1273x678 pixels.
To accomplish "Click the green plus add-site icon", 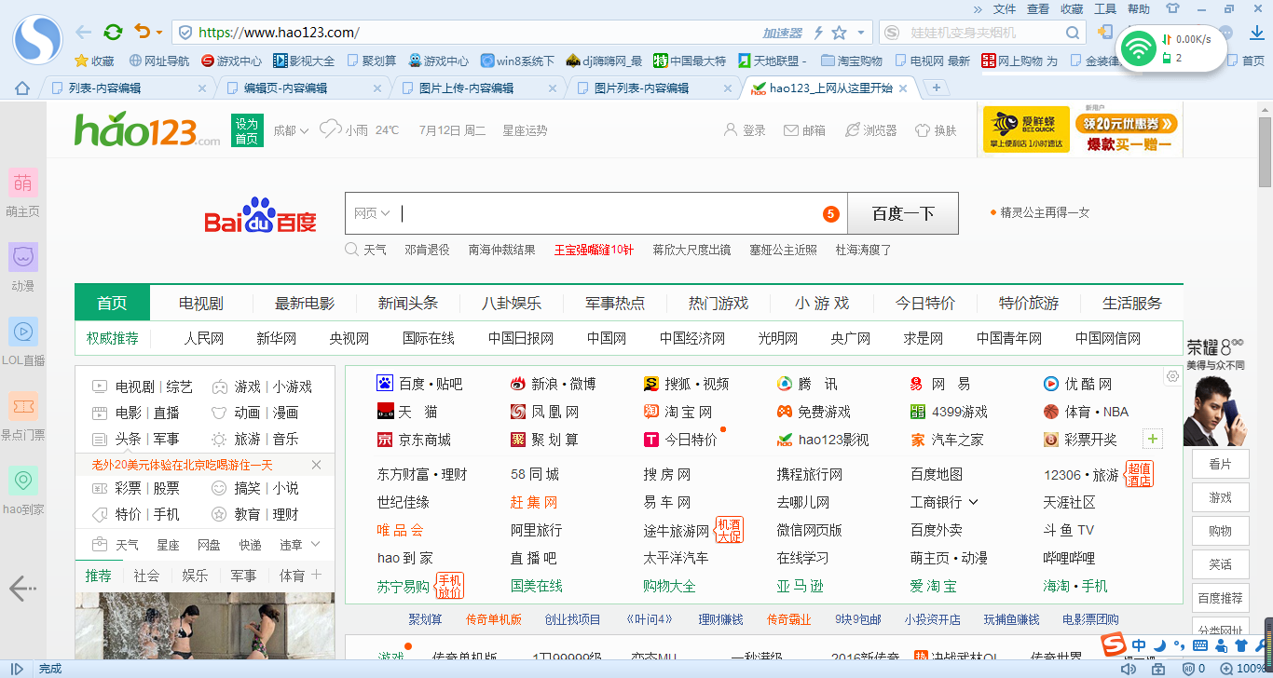I will click(1153, 439).
